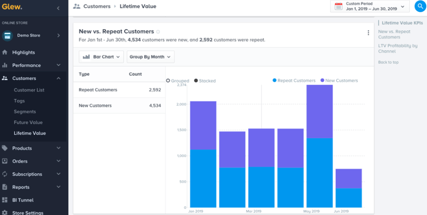The height and width of the screenshot is (215, 427).
Task: Click the Products tag icon
Action: coord(5,148)
